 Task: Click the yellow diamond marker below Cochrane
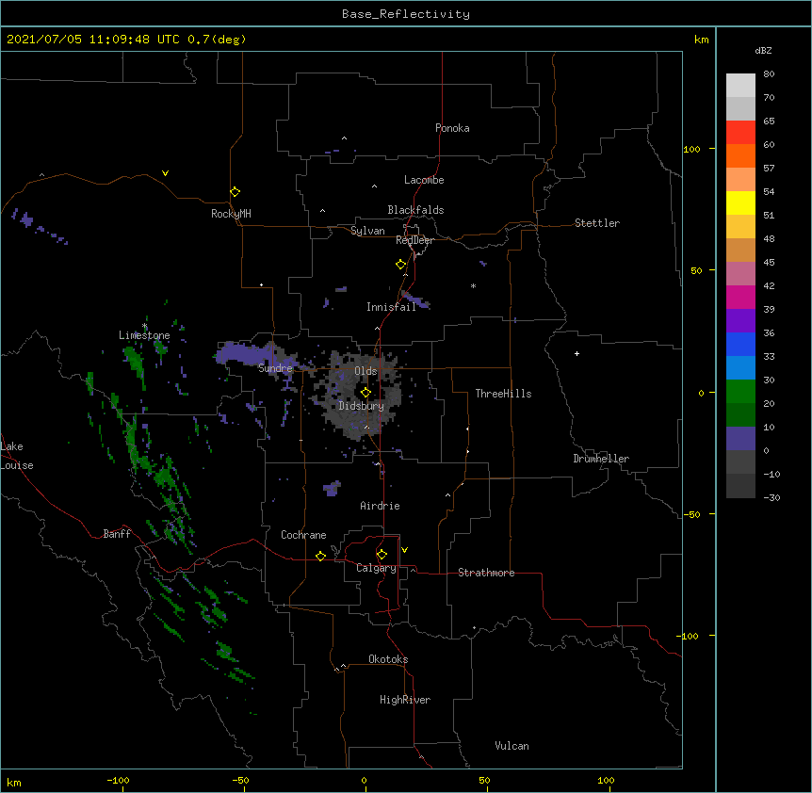320,556
